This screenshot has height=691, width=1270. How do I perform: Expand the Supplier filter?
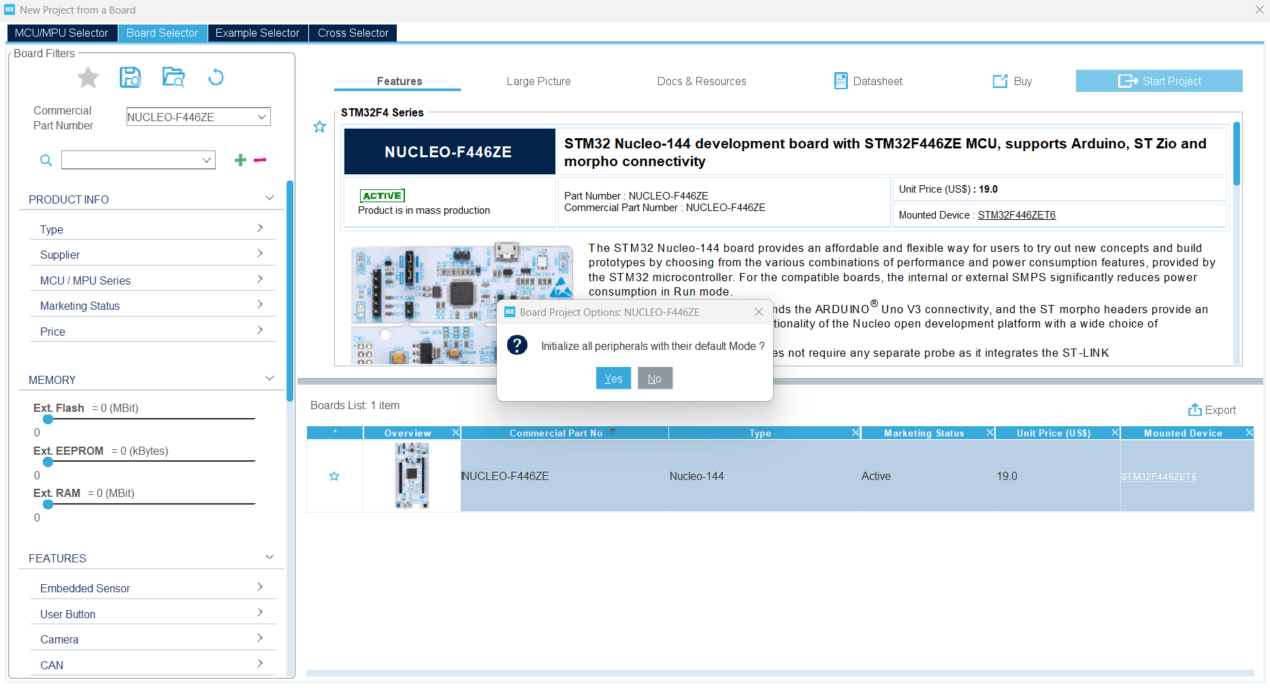coord(260,253)
